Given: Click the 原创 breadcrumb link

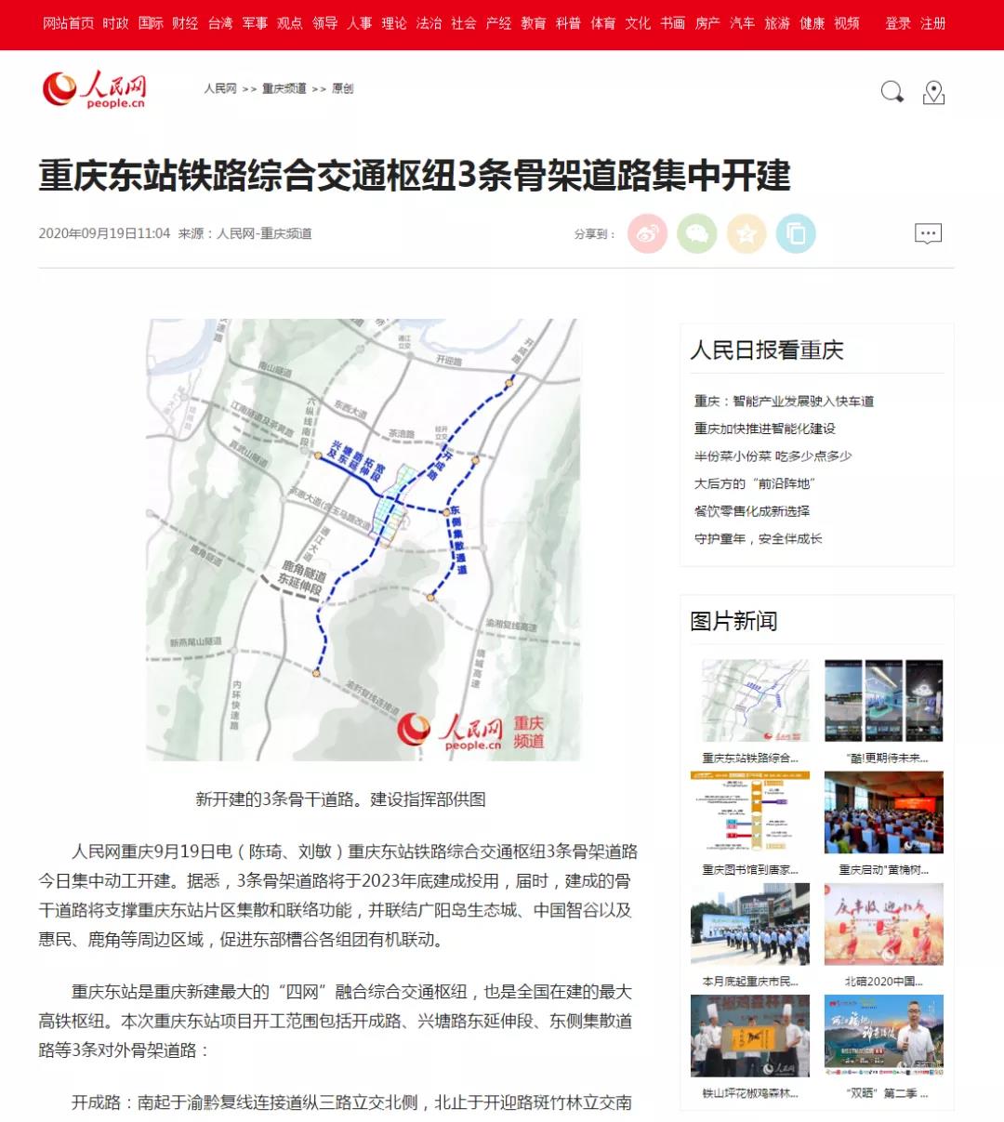Looking at the screenshot, I should [343, 89].
